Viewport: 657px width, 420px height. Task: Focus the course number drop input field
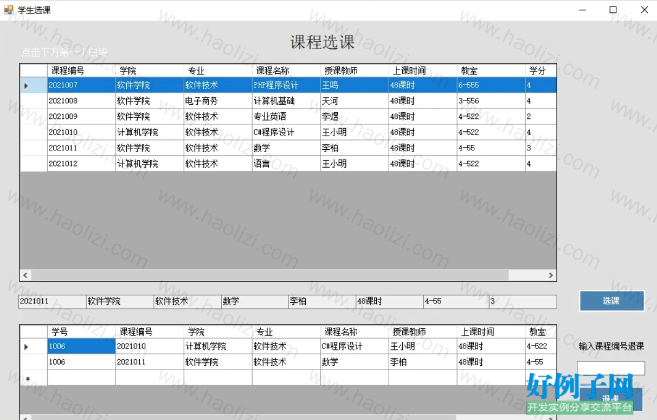(x=611, y=368)
